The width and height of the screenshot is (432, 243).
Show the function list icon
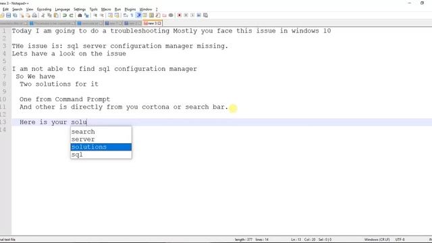coord(158,15)
